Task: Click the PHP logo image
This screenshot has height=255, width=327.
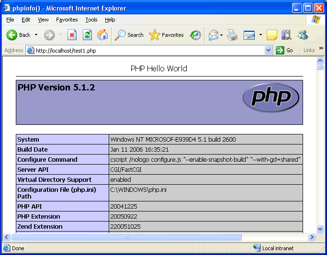Action: tap(271, 98)
